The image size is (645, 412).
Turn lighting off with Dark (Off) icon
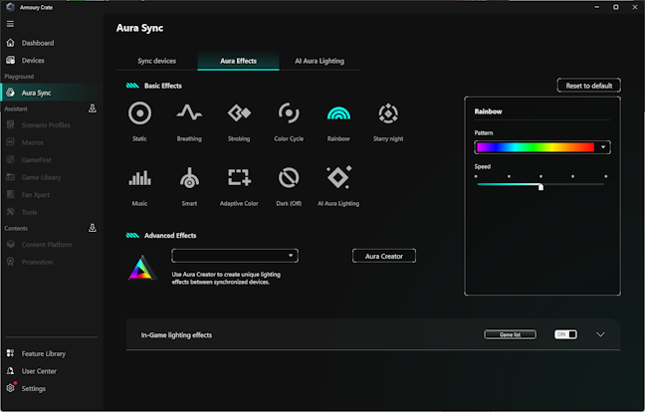tap(289, 177)
